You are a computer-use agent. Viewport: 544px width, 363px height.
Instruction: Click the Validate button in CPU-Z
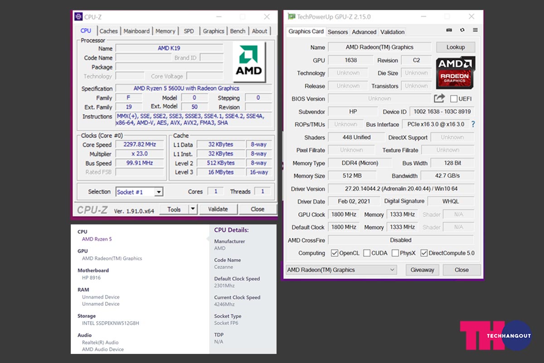click(218, 209)
